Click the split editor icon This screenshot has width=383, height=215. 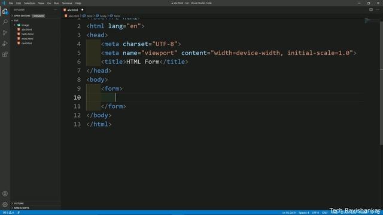[x=371, y=10]
